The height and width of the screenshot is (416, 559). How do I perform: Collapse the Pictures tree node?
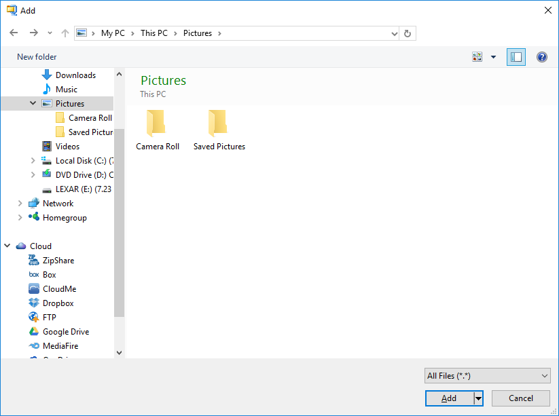click(x=33, y=103)
